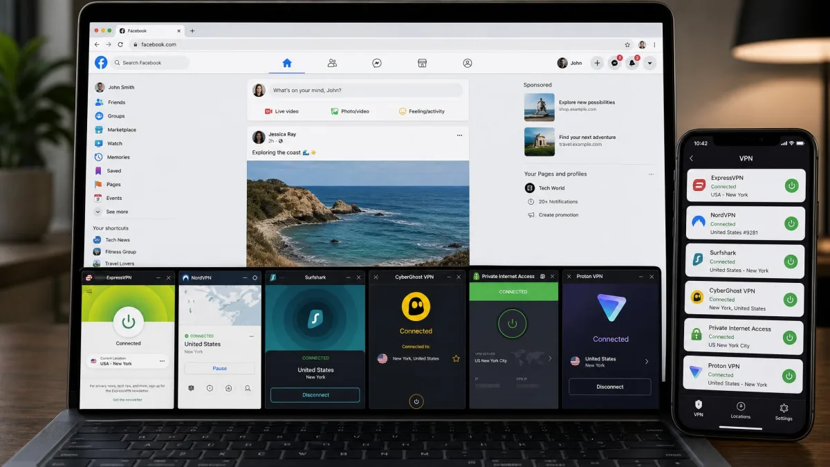This screenshot has width=830, height=467.
Task: Click the PIA settings icon in title bar
Action: pyautogui.click(x=542, y=276)
